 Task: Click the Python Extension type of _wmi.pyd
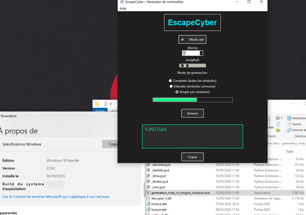(268, 187)
